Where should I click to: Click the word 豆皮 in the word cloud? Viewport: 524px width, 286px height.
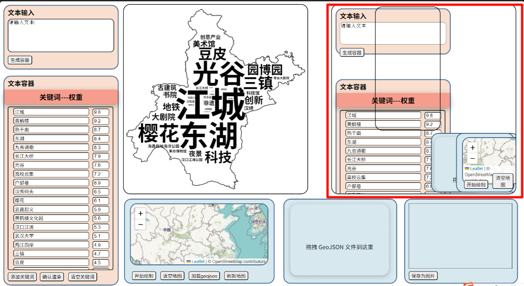point(212,54)
